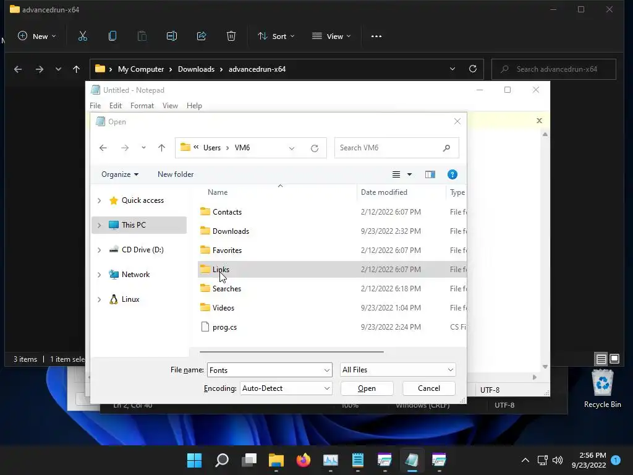Click the Back arrow in Open dialog
Screen dimensions: 633x475
tap(103, 148)
